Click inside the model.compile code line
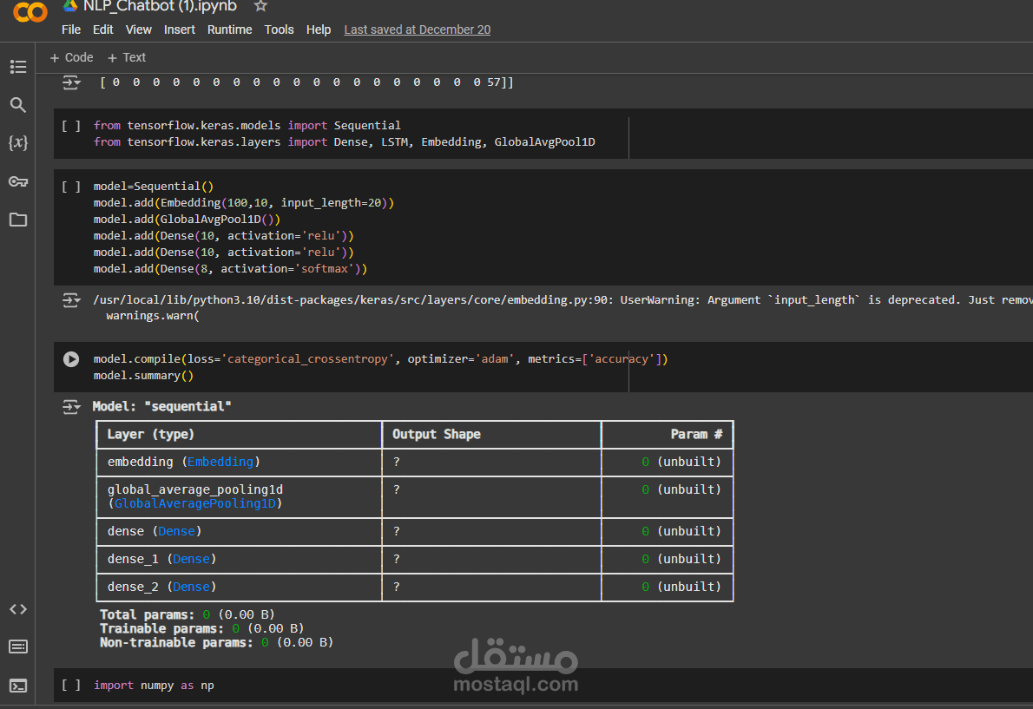The image size is (1033, 709). click(x=380, y=358)
